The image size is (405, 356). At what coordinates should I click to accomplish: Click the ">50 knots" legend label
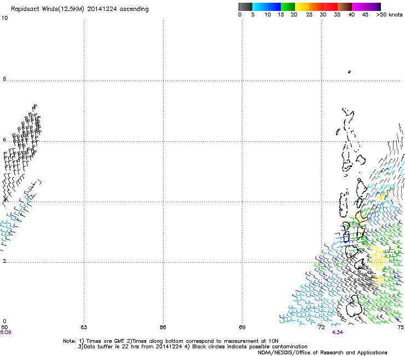389,15
